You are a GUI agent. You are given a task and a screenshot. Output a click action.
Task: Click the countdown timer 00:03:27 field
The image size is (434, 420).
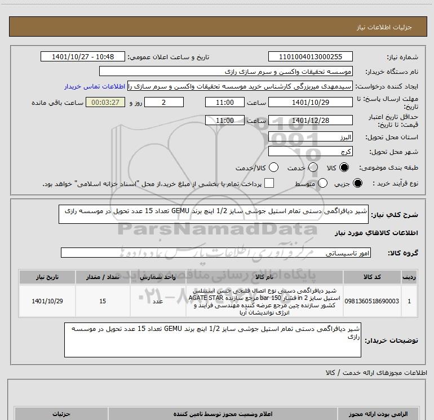(105, 102)
